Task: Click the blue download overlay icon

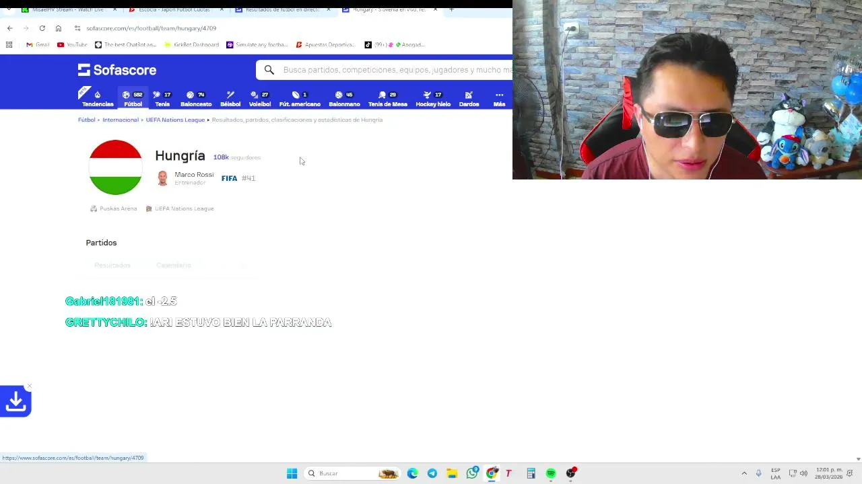Action: 15,402
